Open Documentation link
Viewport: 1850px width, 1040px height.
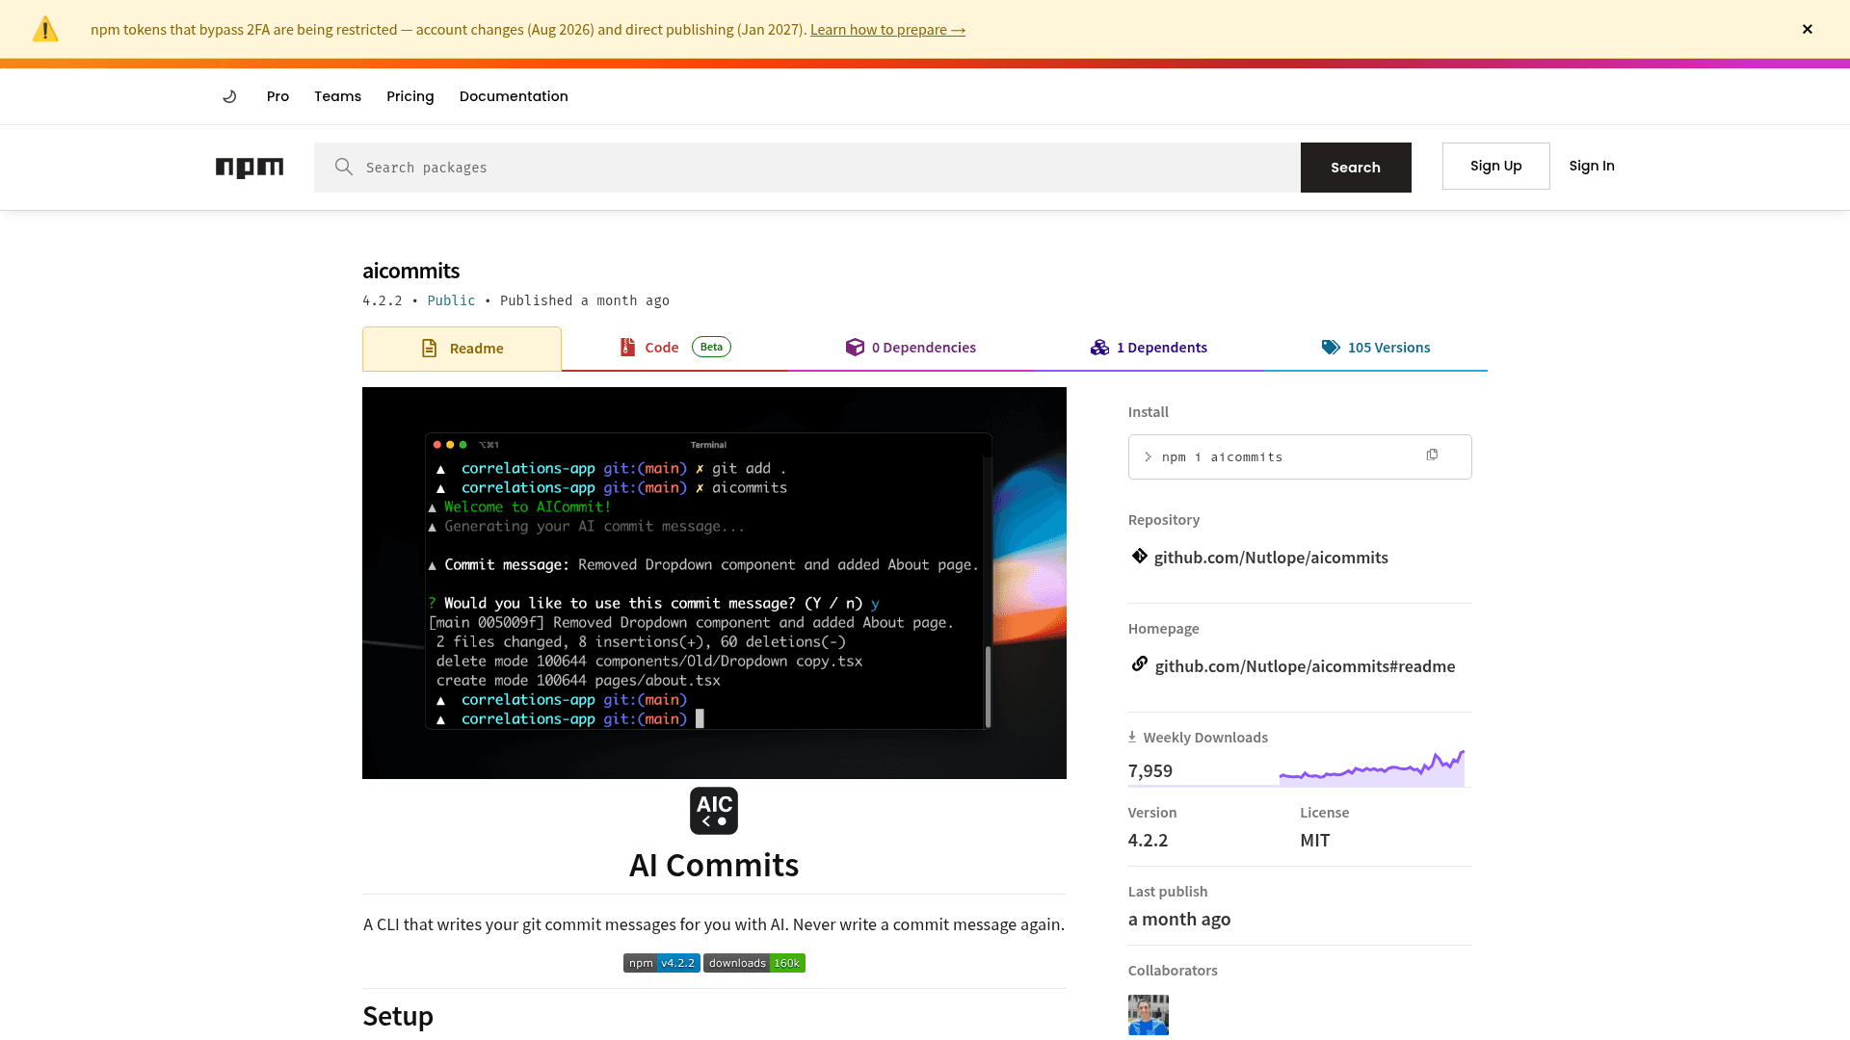(514, 96)
